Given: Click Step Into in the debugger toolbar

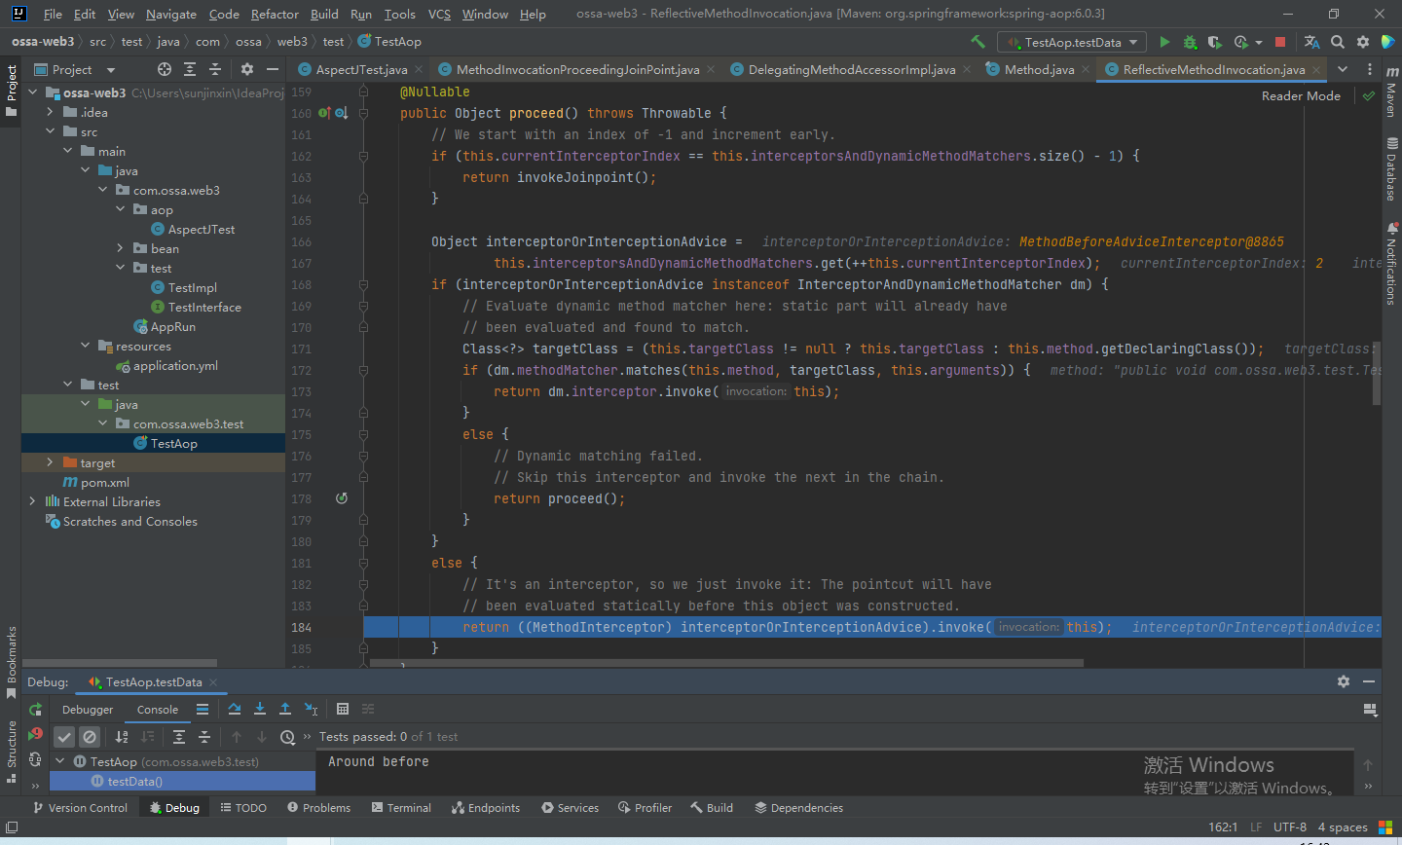Looking at the screenshot, I should point(260,709).
